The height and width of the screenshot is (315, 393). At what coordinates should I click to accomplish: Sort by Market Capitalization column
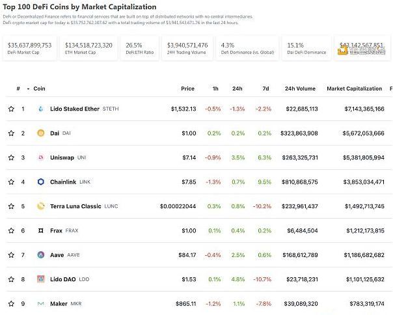(355, 89)
